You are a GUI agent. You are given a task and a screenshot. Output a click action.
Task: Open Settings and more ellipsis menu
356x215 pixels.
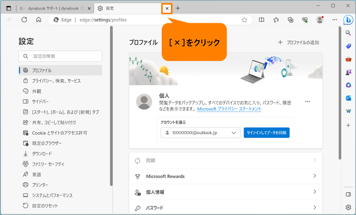(x=335, y=20)
